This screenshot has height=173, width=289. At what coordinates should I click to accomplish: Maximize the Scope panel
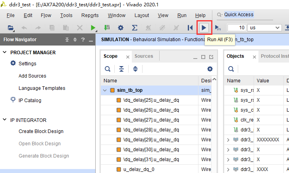pos(203,57)
